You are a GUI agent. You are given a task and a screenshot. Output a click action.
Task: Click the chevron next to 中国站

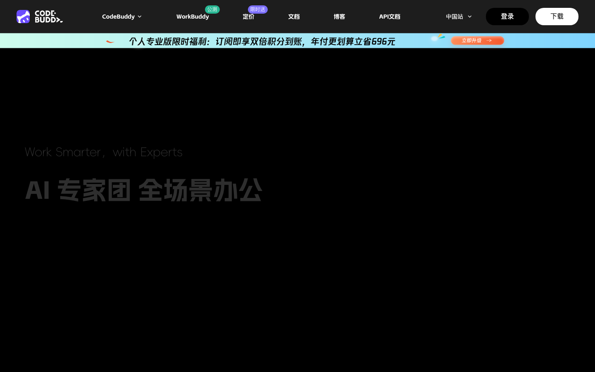[x=469, y=17]
